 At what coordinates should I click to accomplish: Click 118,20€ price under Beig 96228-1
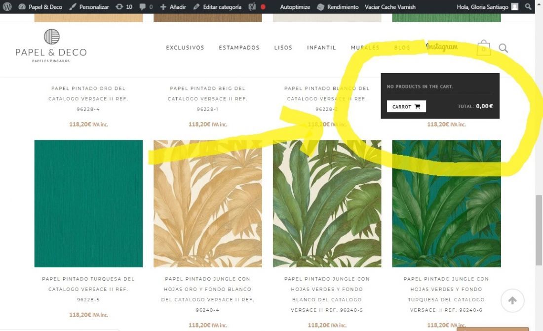[208, 124]
